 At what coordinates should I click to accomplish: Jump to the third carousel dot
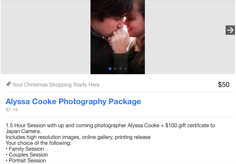120,69
